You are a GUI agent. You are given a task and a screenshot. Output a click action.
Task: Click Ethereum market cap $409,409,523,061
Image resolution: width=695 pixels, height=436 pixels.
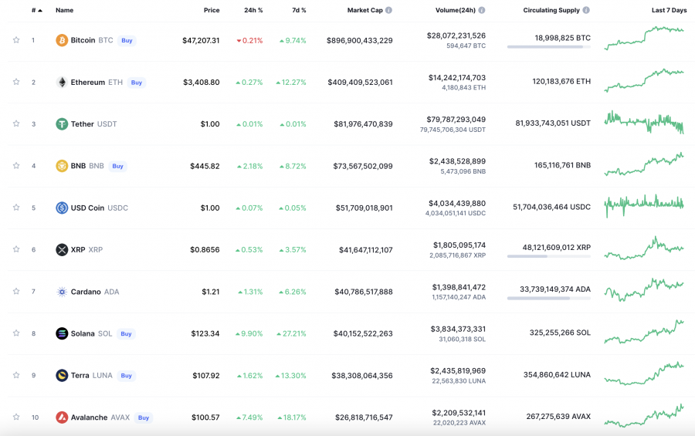(360, 83)
